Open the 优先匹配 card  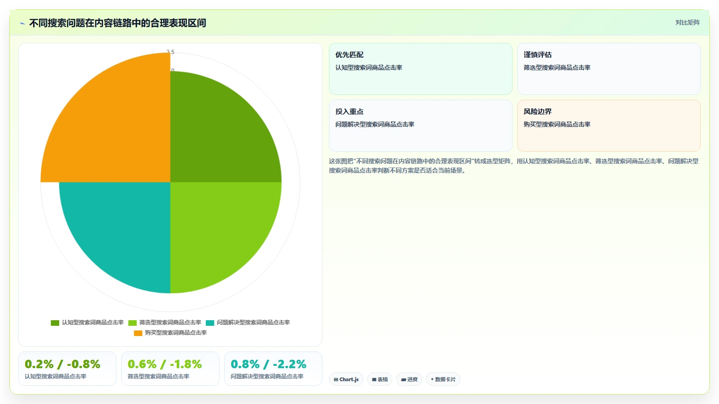pyautogui.click(x=420, y=69)
